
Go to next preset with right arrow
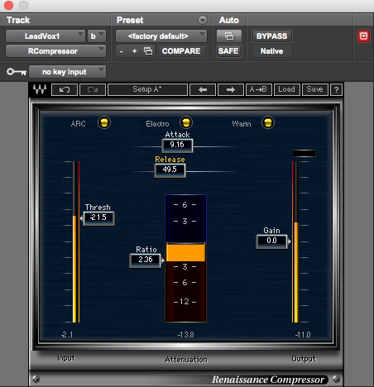click(231, 89)
